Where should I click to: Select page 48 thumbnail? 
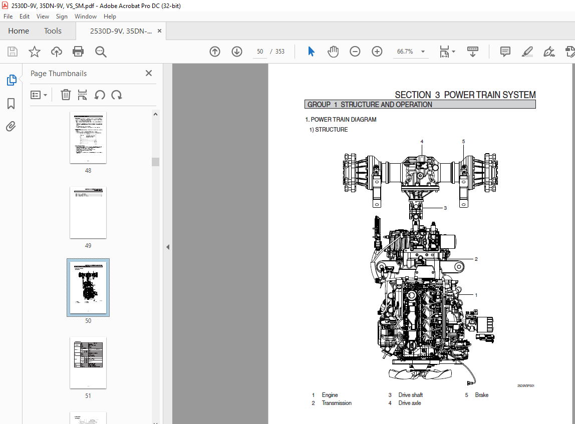[88, 138]
